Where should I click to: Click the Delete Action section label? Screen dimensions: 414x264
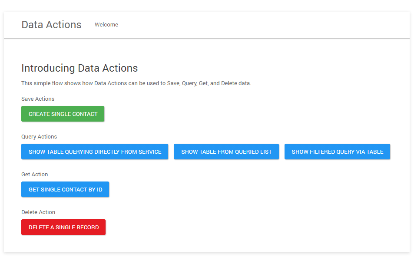tap(38, 212)
